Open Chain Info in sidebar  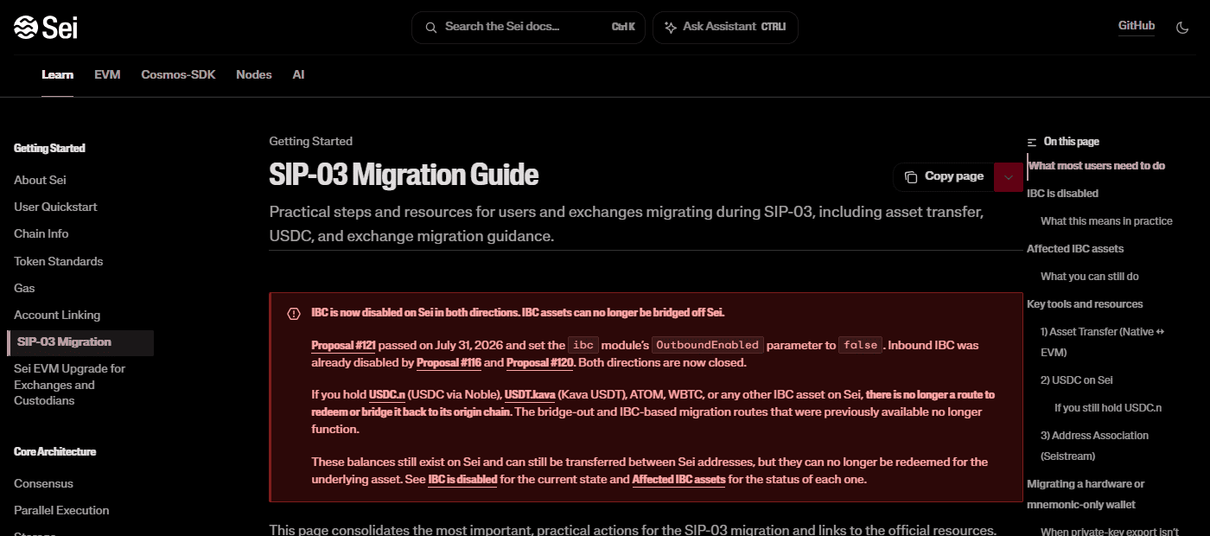41,234
